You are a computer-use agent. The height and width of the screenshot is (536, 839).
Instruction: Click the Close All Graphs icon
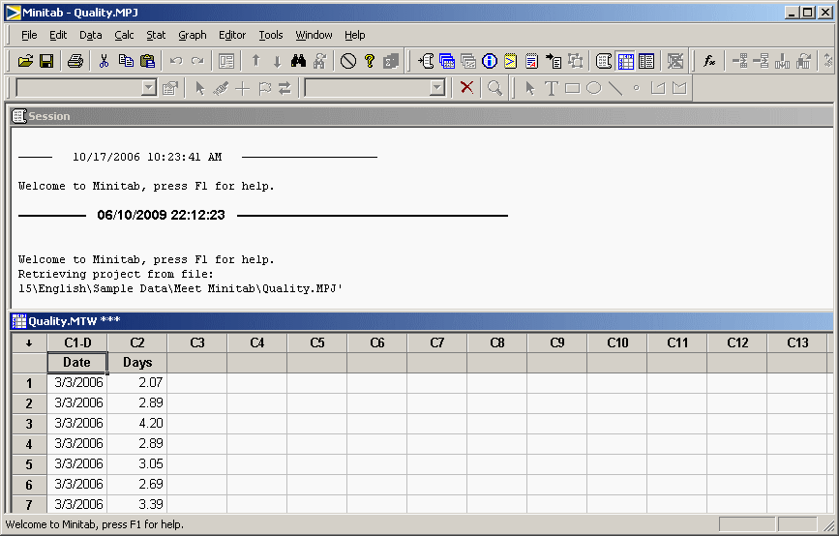tap(675, 61)
